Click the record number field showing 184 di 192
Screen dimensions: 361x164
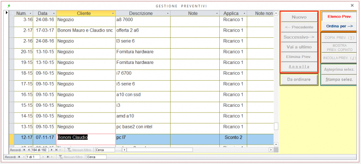pos(40,150)
